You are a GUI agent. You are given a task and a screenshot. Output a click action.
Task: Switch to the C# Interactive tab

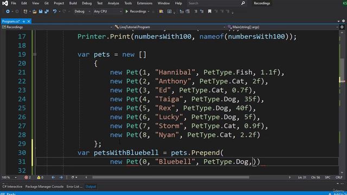12,186
